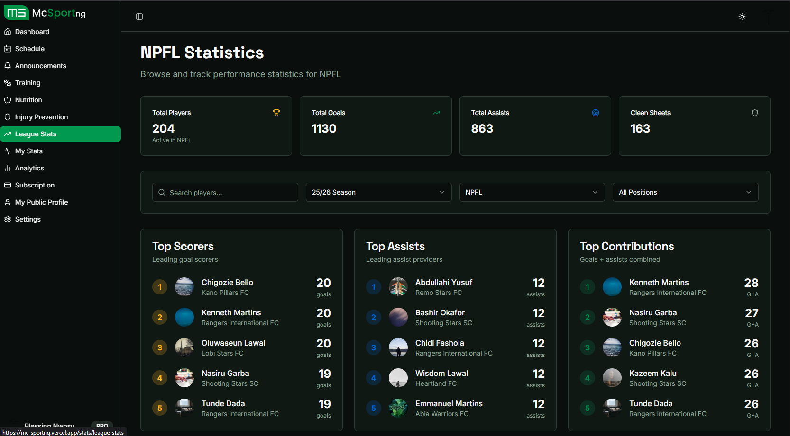Expand the NPFL league selector

pyautogui.click(x=532, y=192)
